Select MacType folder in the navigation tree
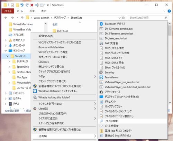Screen dimensions: 173x141 click(22, 77)
